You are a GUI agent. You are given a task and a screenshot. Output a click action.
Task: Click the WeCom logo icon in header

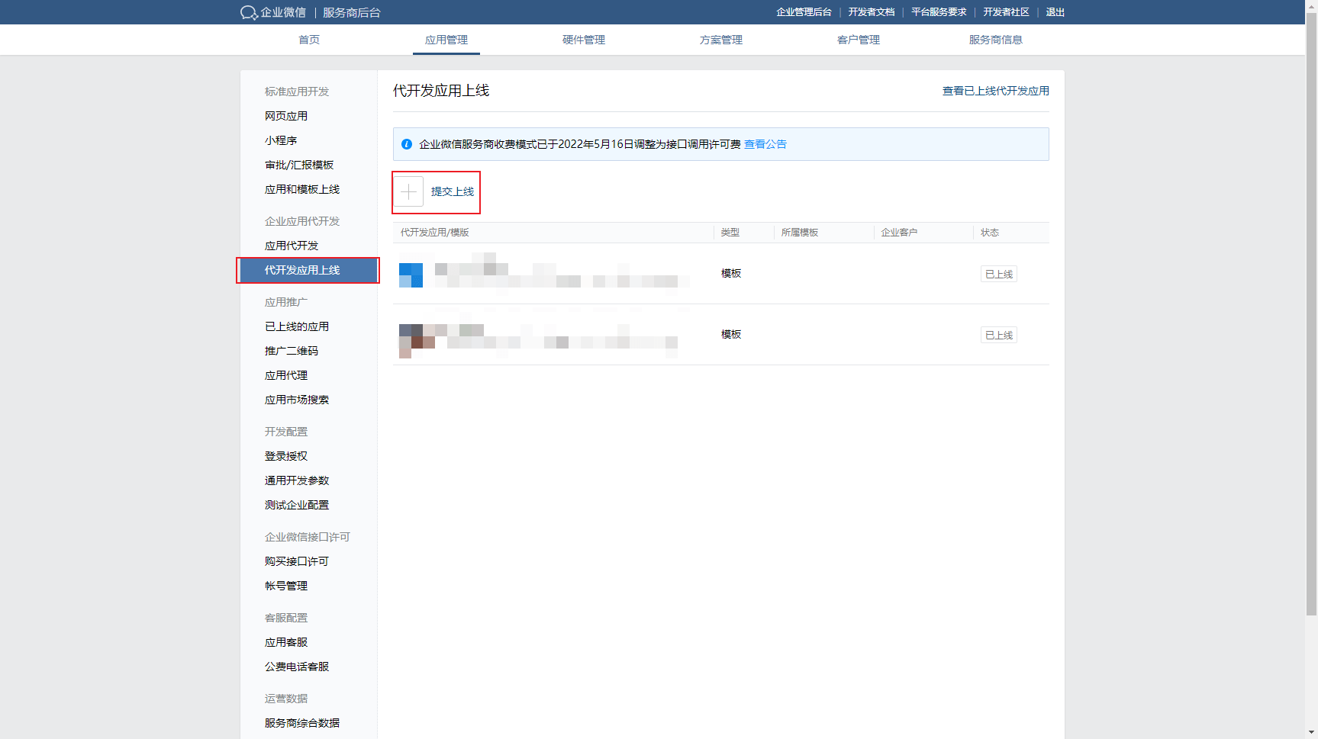point(249,12)
